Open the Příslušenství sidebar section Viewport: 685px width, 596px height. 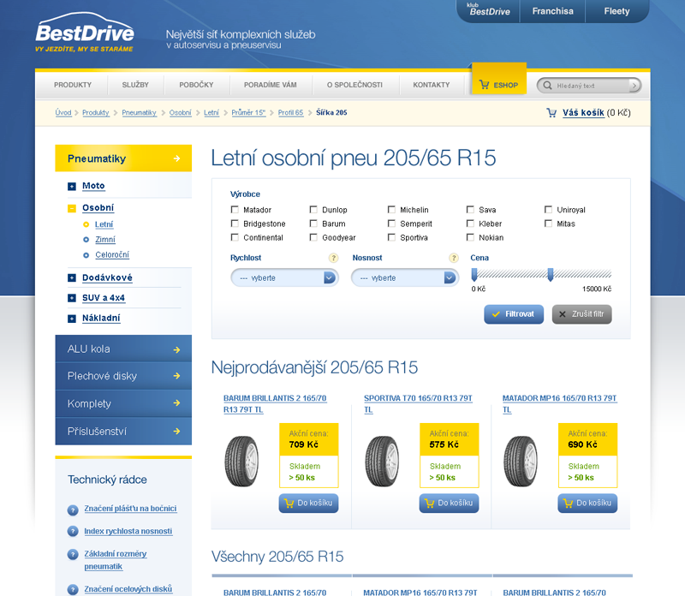click(x=123, y=432)
